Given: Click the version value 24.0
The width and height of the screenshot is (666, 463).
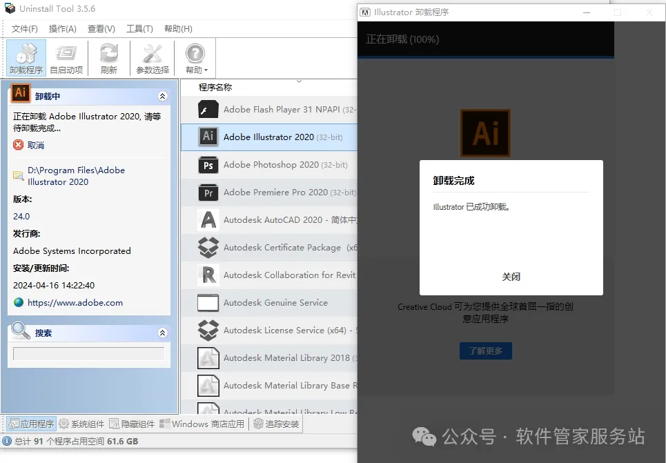Looking at the screenshot, I should coord(21,216).
